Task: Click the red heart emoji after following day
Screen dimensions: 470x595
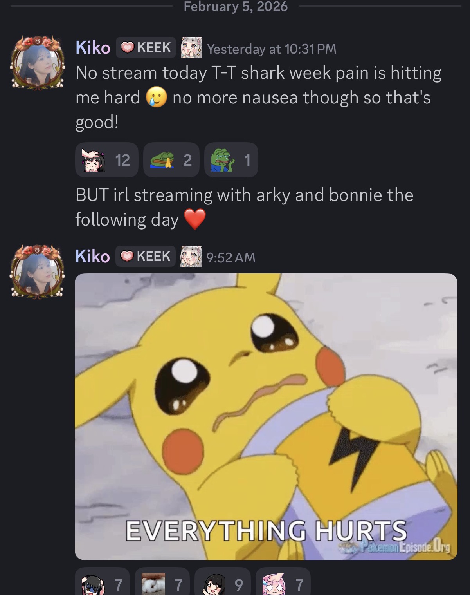Action: 195,219
